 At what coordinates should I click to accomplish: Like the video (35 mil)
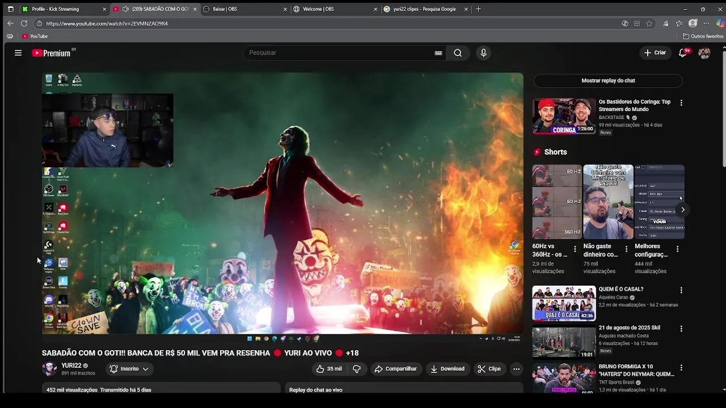329,369
